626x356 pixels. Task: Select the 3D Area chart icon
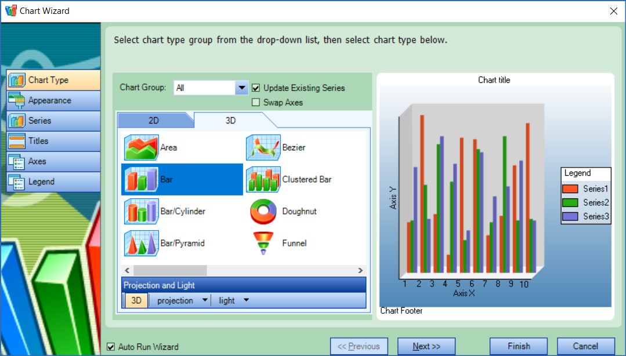(141, 147)
